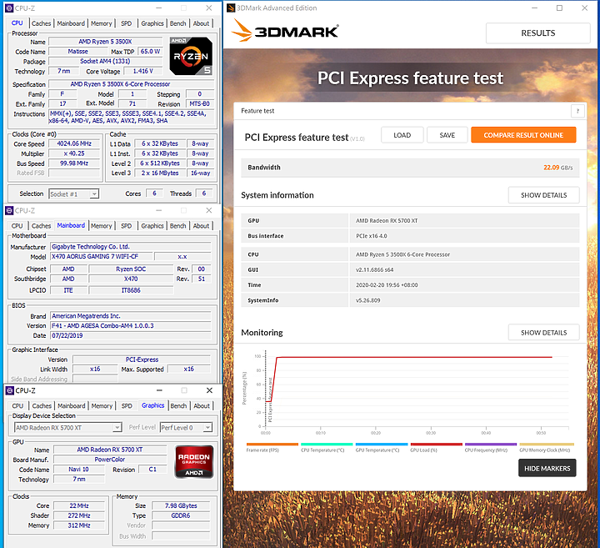
Task: Click the blue GPU Temperature legend swatch
Action: (x=382, y=445)
